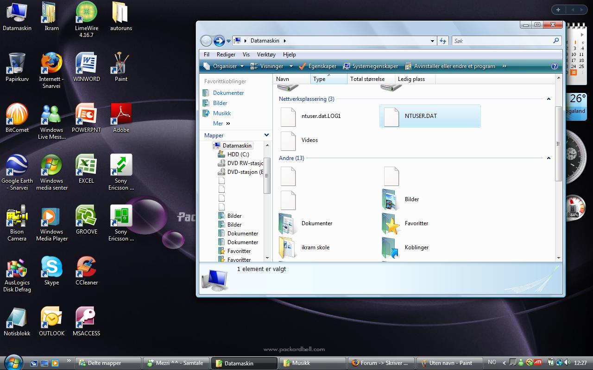This screenshot has width=593, height=370.
Task: Refresh the Explorer address bar location
Action: [443, 41]
